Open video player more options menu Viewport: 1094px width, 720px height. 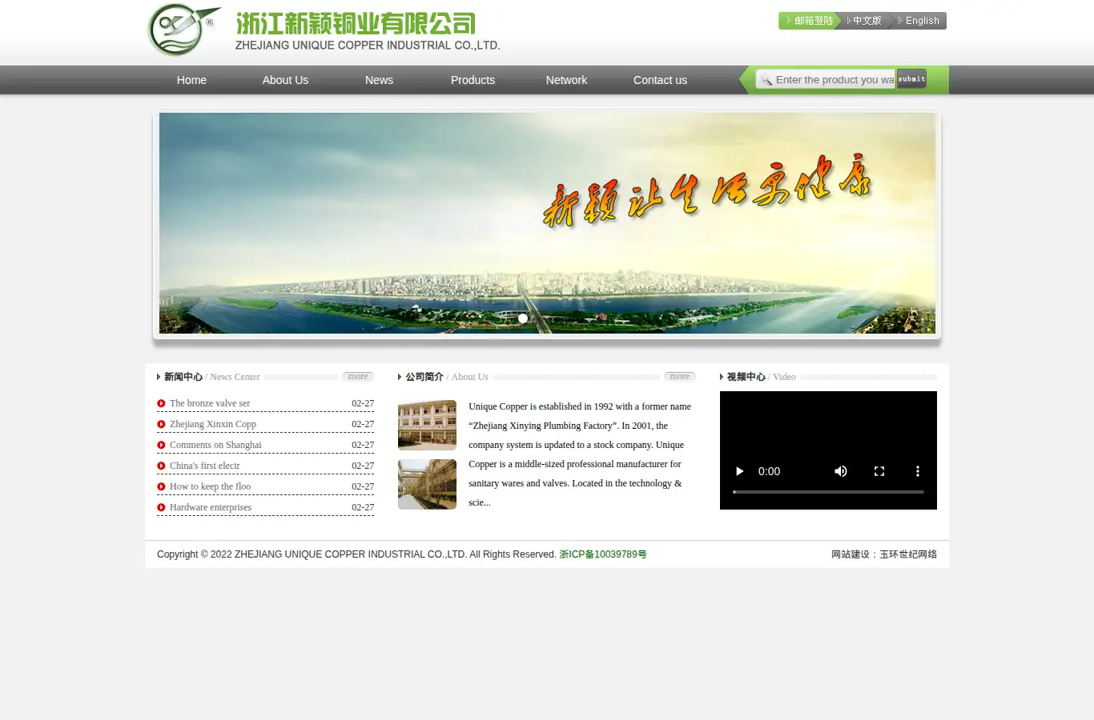click(x=918, y=471)
